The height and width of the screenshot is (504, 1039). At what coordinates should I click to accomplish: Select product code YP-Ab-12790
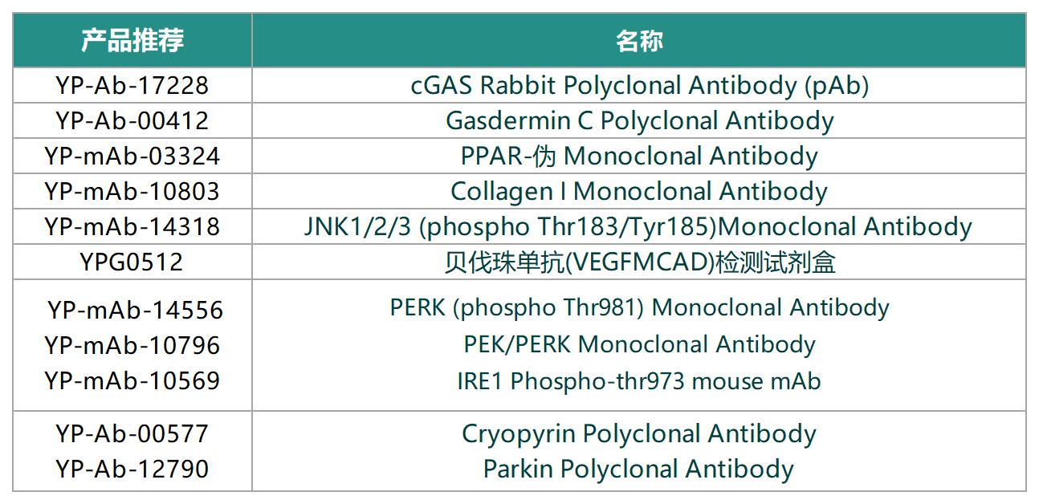click(132, 469)
